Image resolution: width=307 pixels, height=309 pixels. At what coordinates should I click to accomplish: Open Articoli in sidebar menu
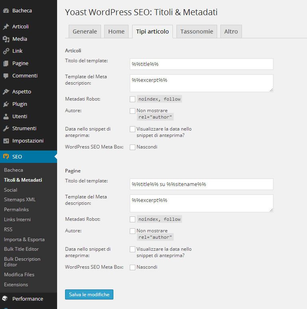[20, 27]
